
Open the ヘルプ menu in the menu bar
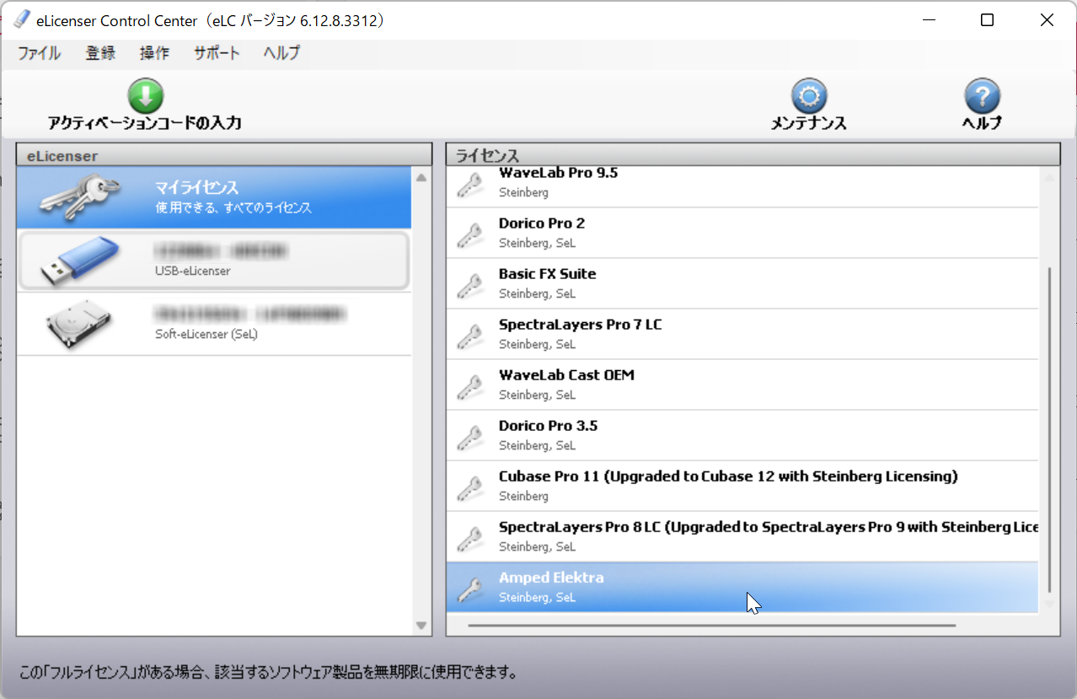(281, 53)
